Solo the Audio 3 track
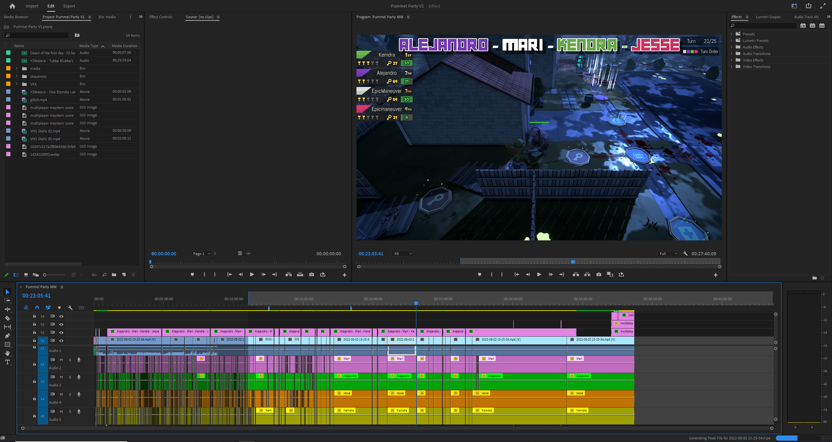832x442 pixels. (70, 377)
